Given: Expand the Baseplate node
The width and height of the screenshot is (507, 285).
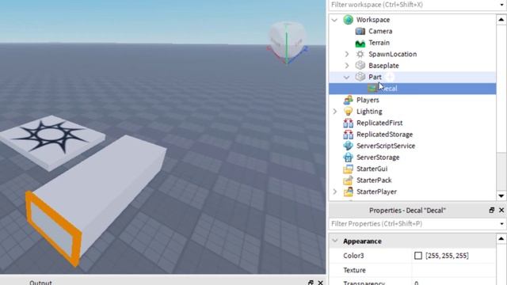Looking at the screenshot, I should click(347, 66).
